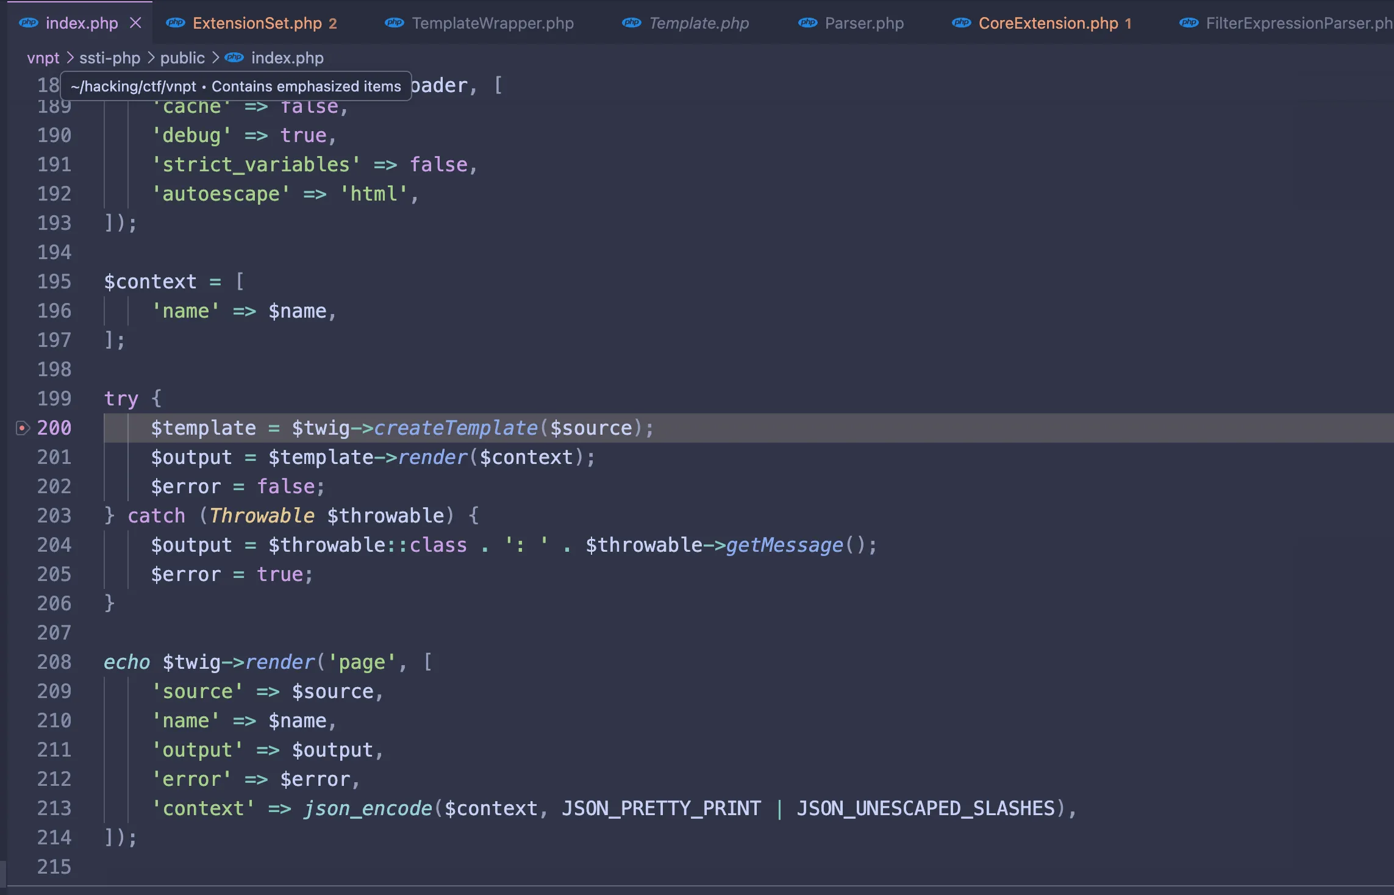Screen dimensions: 1394x895
Task: Click 'strict_variables' key
Action: [256, 165]
